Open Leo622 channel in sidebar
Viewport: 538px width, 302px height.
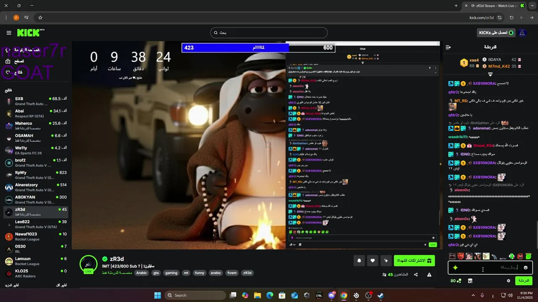click(35, 224)
